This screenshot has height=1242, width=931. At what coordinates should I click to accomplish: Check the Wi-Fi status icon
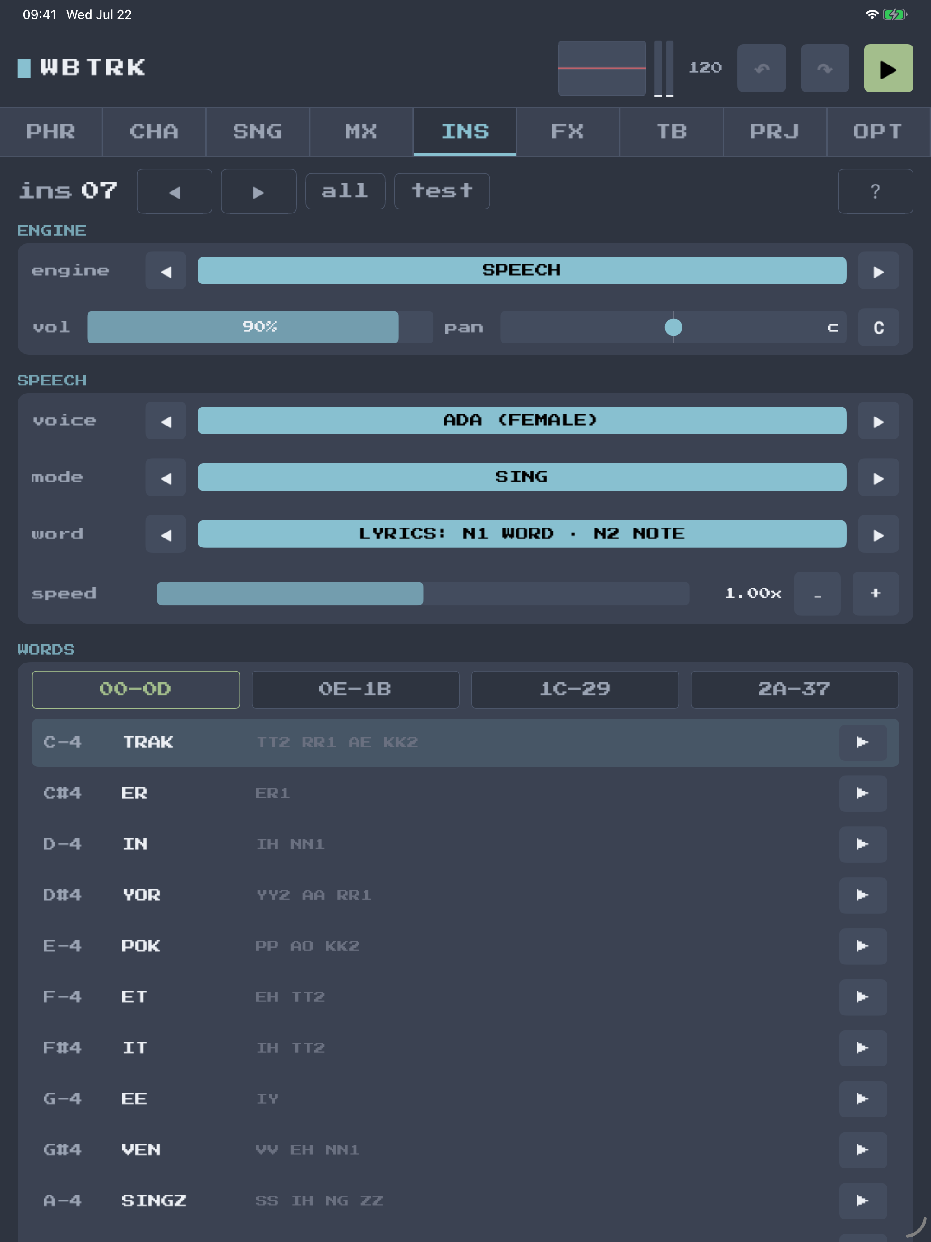coord(871,14)
